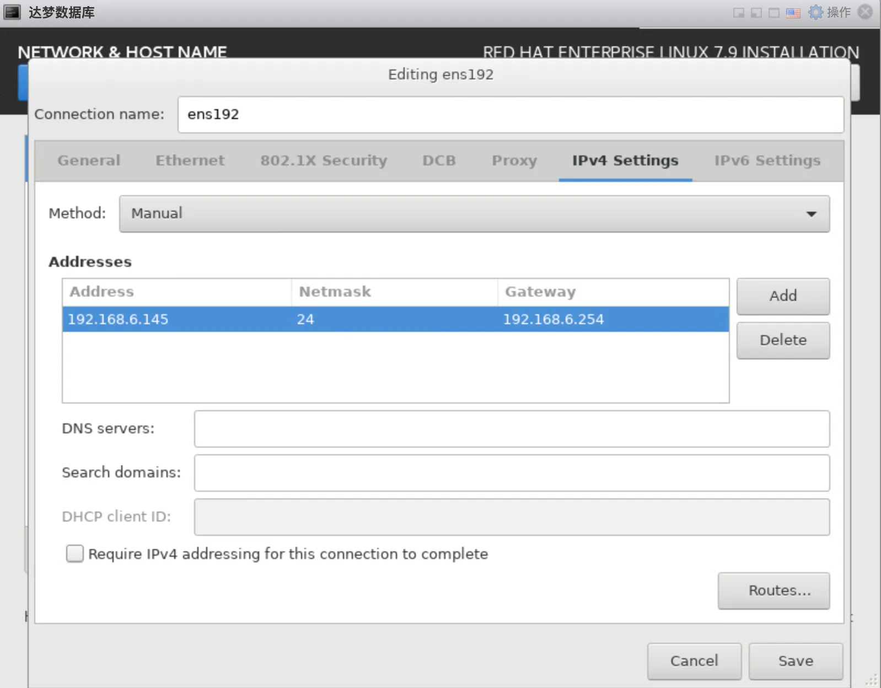Click the DNS servers input field
881x688 pixels.
(x=511, y=429)
